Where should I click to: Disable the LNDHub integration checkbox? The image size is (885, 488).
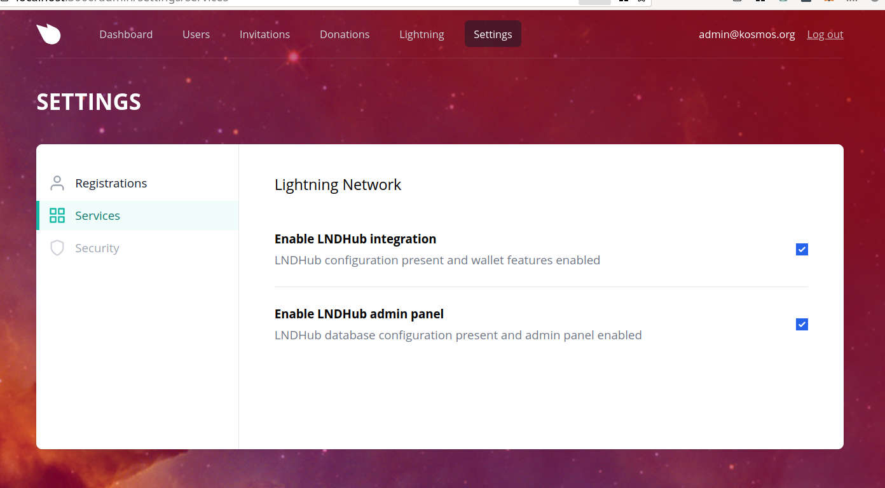(802, 250)
